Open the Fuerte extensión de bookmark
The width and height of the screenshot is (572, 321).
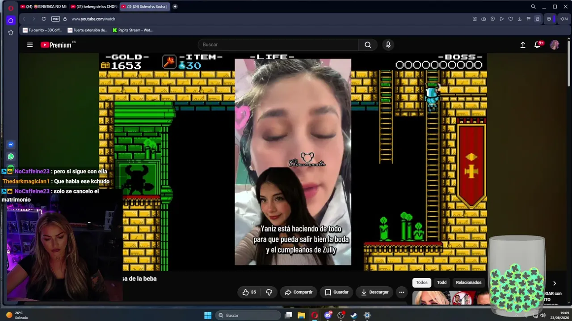point(87,30)
